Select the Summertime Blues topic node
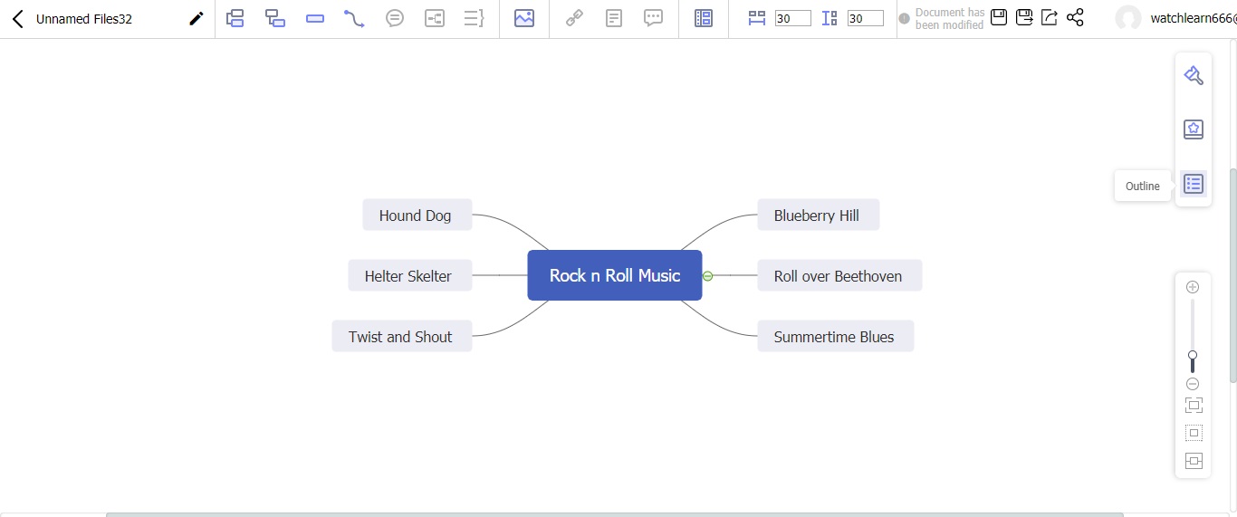1237x517 pixels. coord(834,337)
